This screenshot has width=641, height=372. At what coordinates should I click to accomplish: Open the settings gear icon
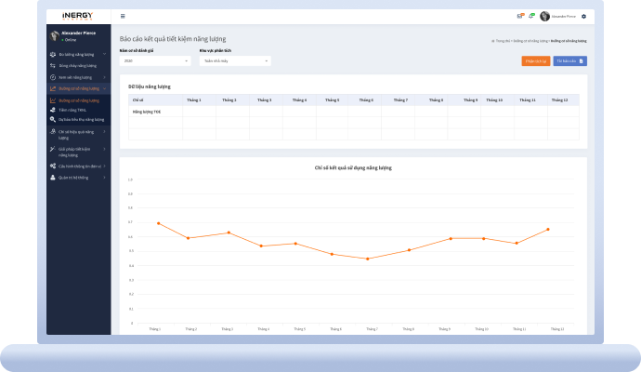pos(583,17)
